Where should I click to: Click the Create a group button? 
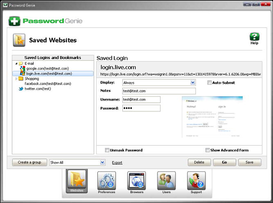[30, 162]
